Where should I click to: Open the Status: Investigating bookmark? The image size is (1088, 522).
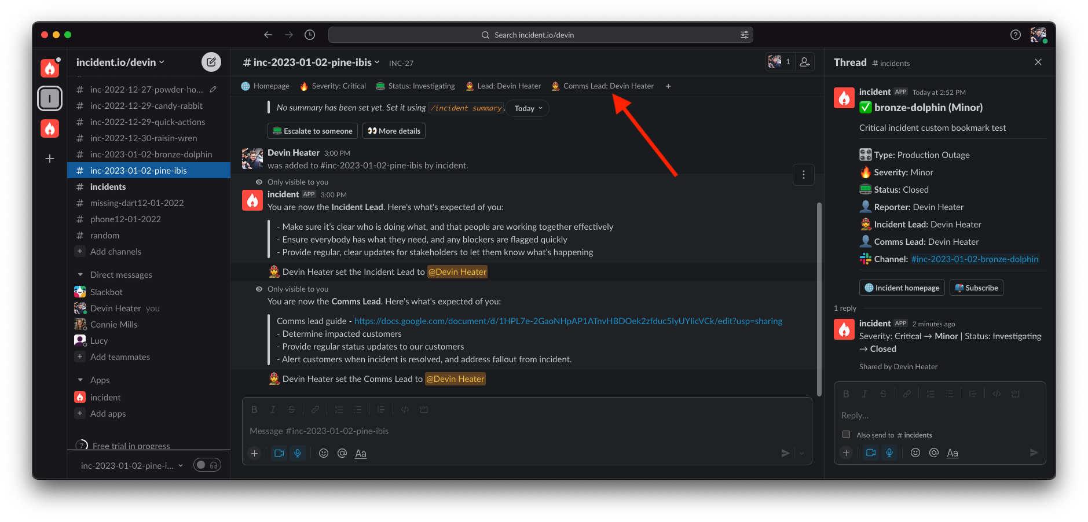click(x=415, y=86)
